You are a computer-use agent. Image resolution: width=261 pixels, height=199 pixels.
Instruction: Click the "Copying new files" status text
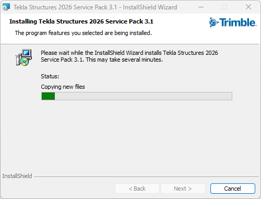(63, 87)
